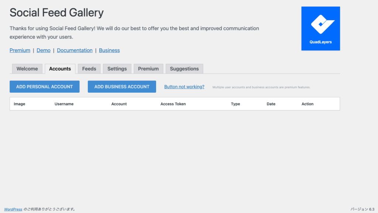Switch to the Premium tab

coord(148,69)
